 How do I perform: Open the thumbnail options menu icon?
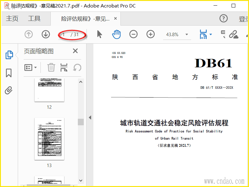31,68
